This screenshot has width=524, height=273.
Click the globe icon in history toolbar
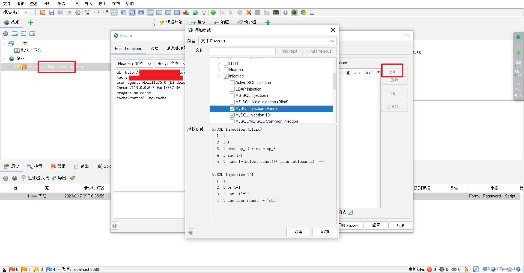15,178
